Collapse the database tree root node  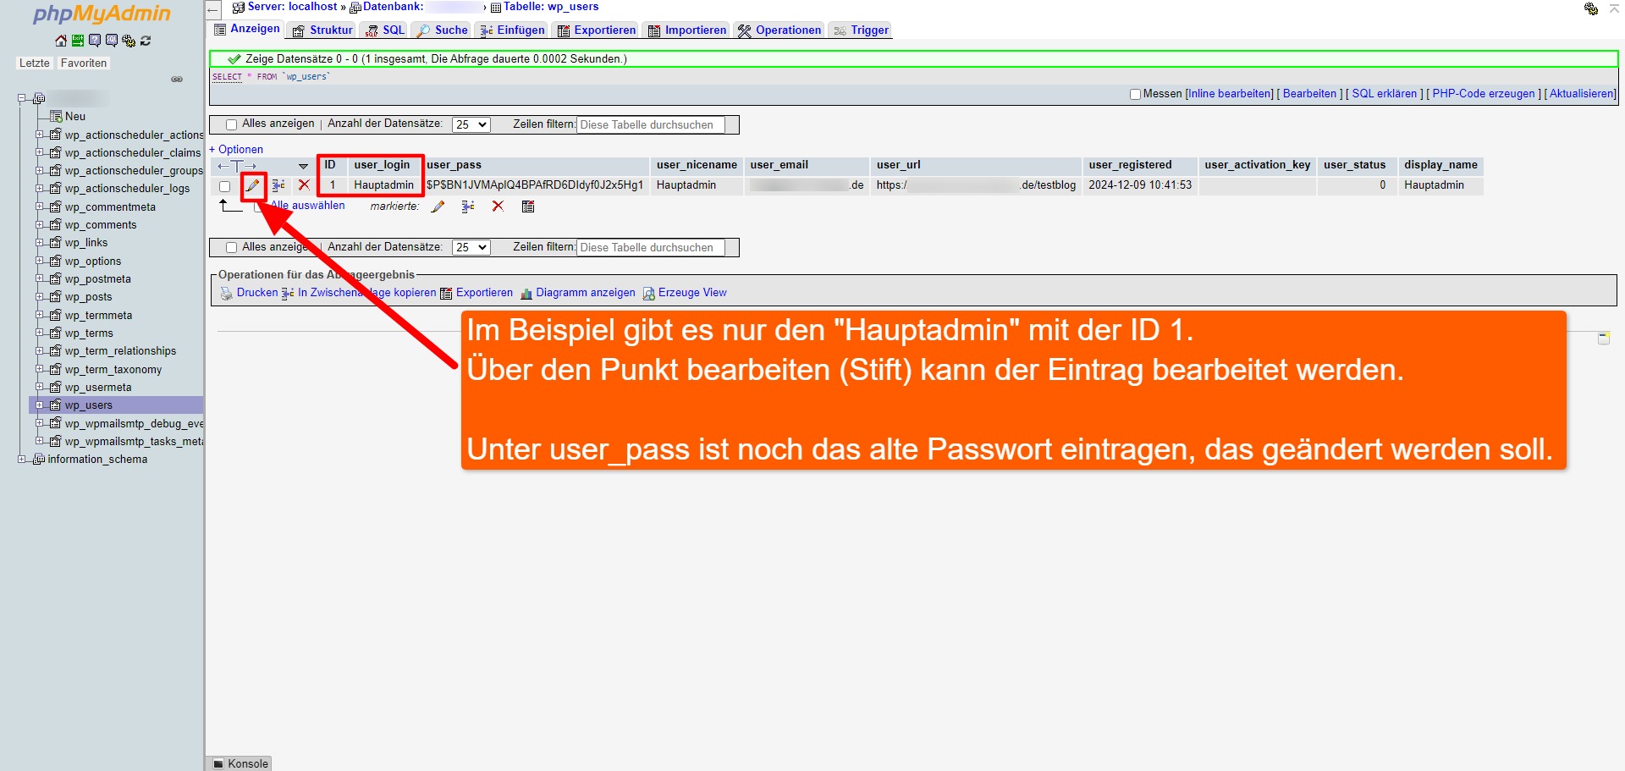[x=22, y=98]
